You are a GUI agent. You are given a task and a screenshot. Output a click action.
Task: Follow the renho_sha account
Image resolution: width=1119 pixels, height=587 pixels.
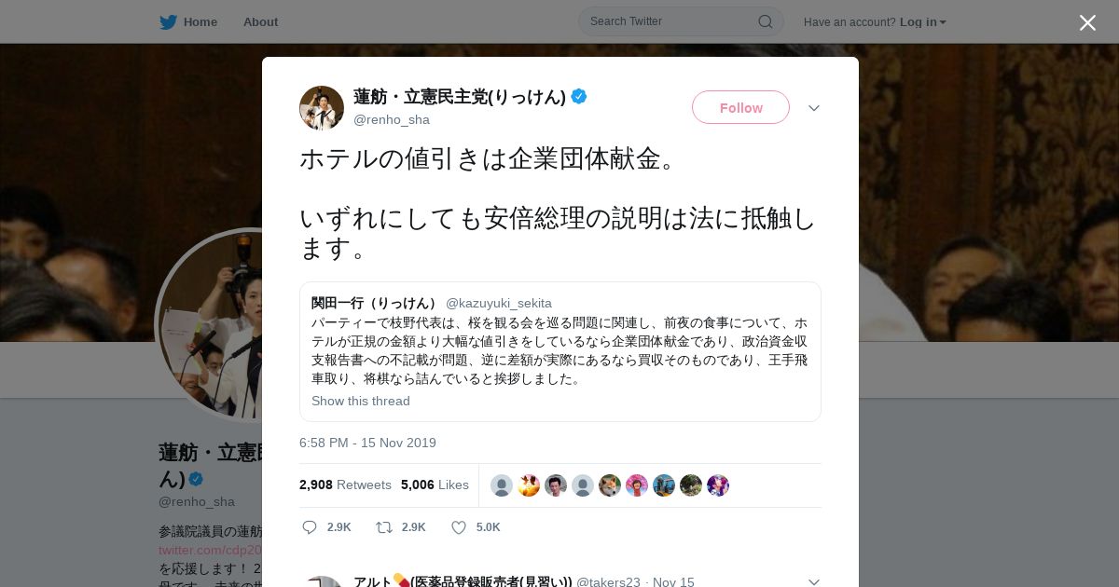click(x=740, y=107)
